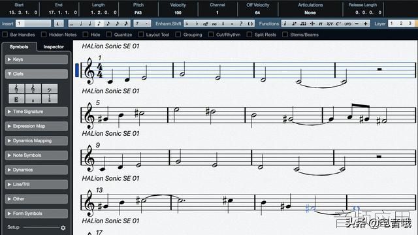Enable the Split Rests checkbox

coord(249,35)
